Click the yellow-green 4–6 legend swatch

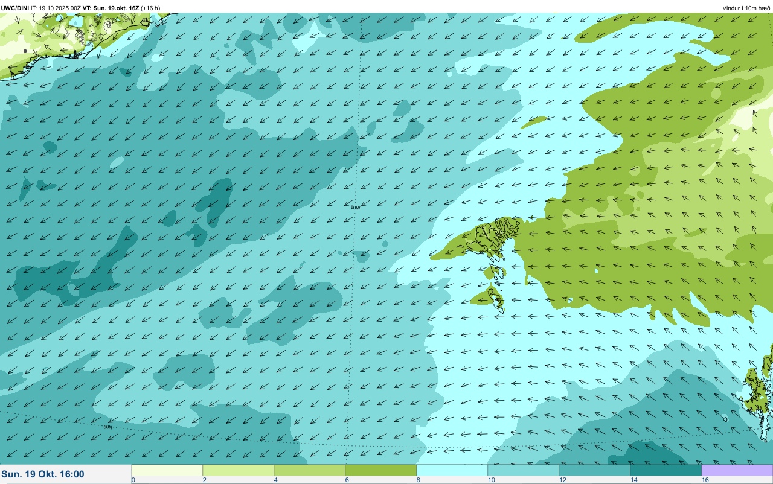pyautogui.click(x=310, y=470)
